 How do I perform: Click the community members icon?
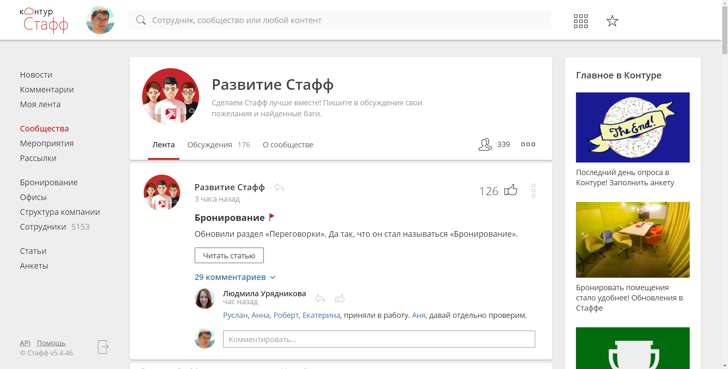pos(485,144)
